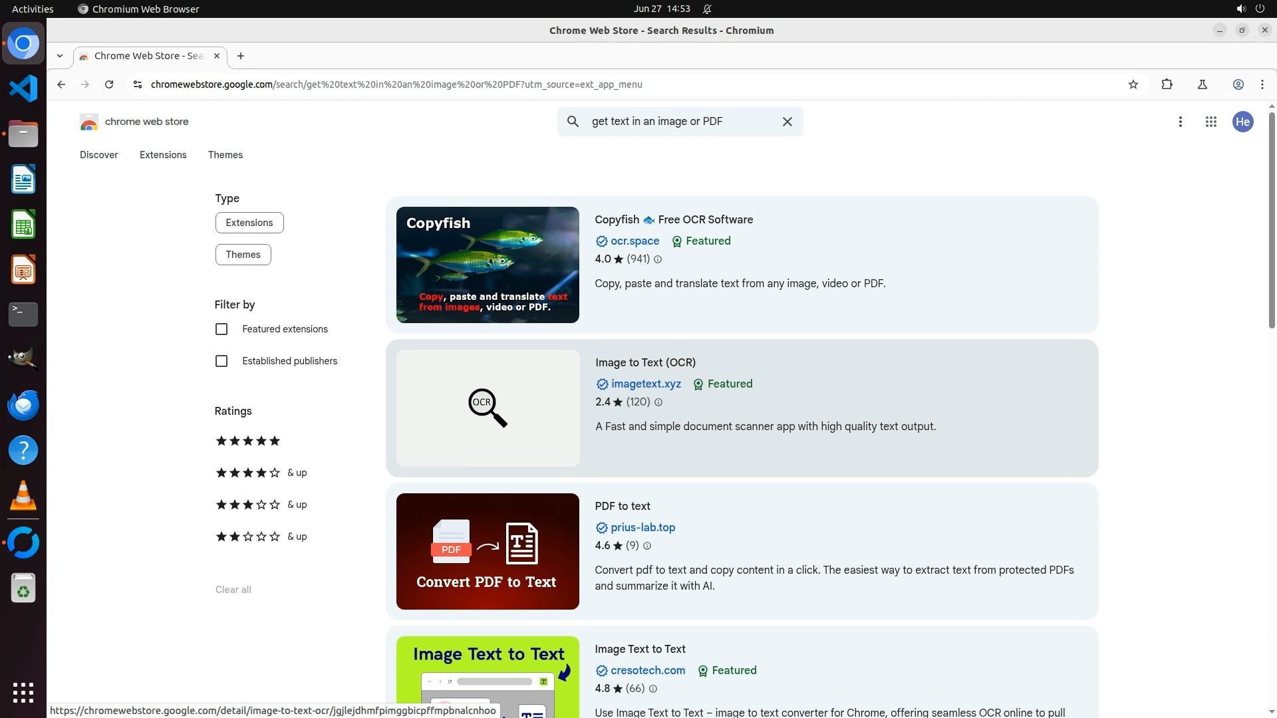Open the ocr.space publisher link
The image size is (1277, 718).
coord(635,241)
